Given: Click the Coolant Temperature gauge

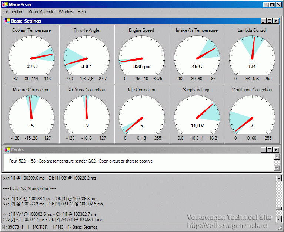Looking at the screenshot, I should coord(31,54).
